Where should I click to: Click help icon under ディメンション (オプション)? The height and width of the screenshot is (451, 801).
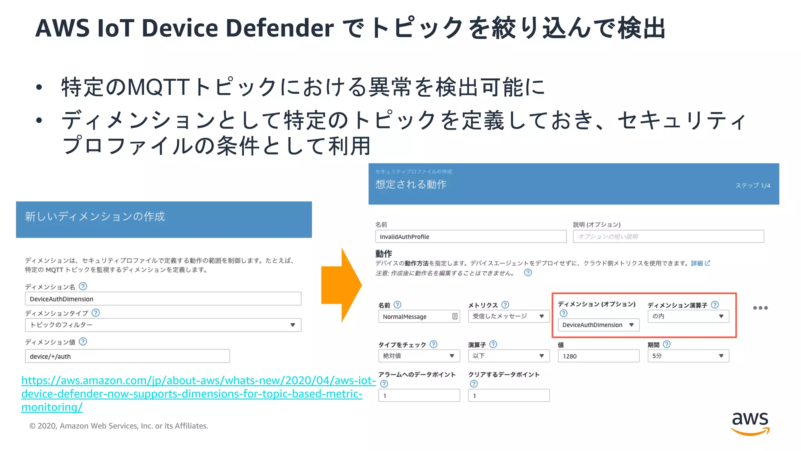pyautogui.click(x=564, y=313)
